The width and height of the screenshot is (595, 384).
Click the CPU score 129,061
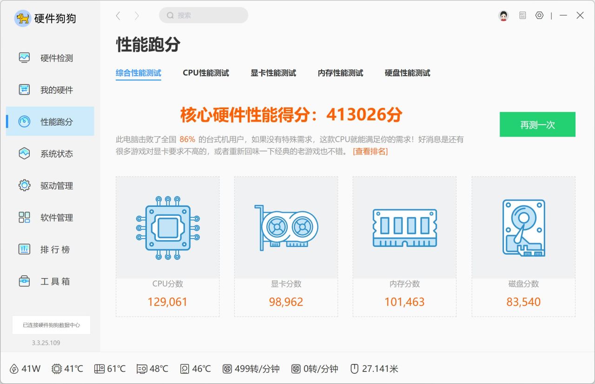tap(167, 302)
